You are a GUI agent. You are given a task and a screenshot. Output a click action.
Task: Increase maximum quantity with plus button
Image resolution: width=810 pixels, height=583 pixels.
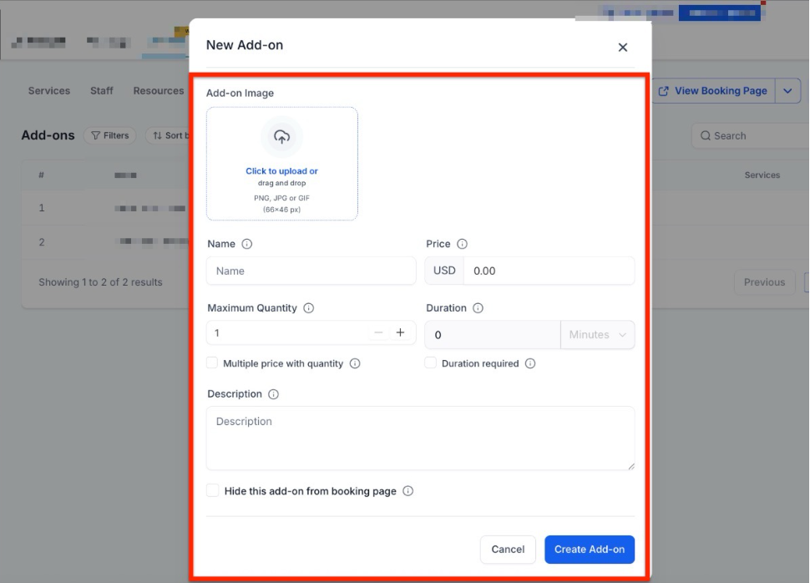click(400, 332)
